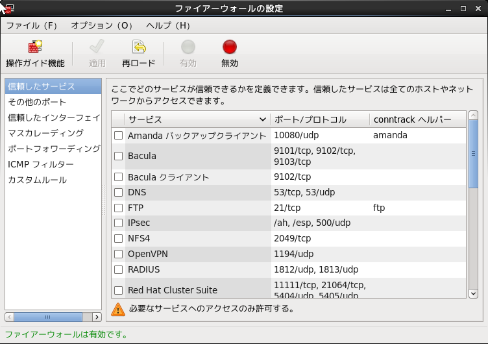Open the ヘルプ (H) menu

tap(168, 25)
